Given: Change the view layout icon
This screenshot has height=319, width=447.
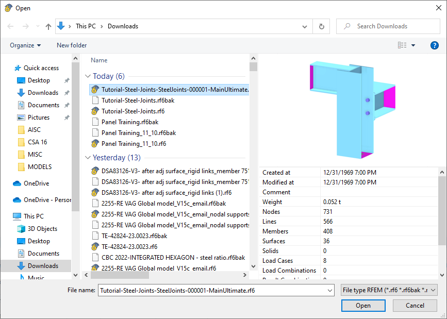Looking at the screenshot, I should click(402, 45).
